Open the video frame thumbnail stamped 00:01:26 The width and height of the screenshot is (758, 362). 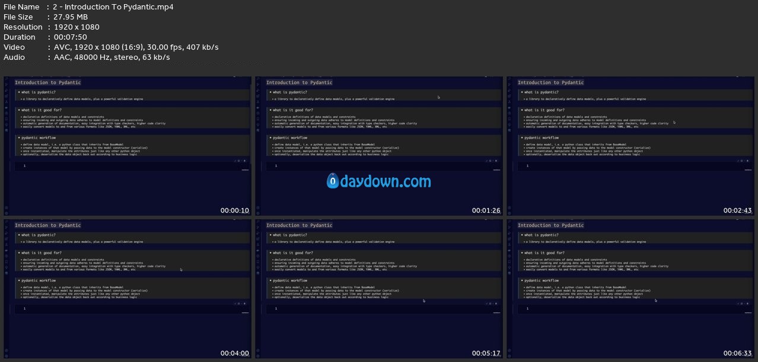(379, 146)
